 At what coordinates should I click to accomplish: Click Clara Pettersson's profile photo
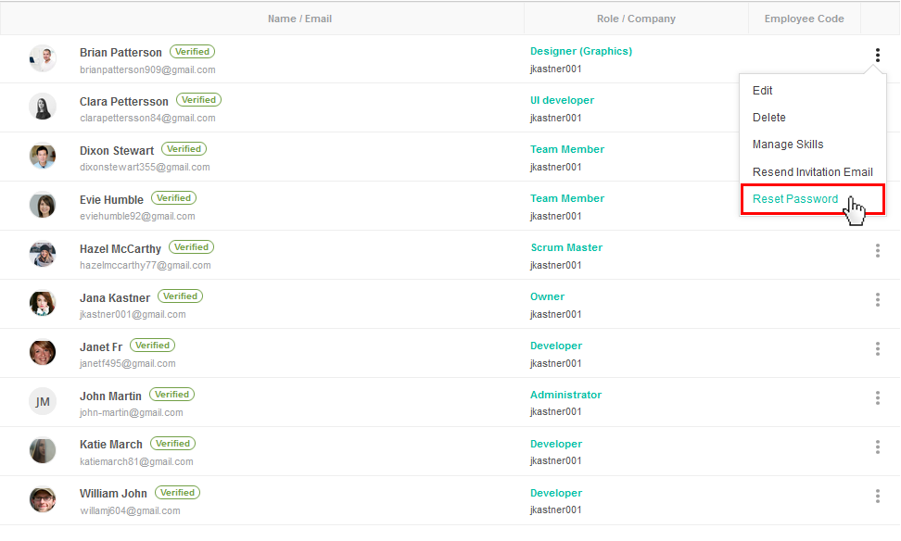pyautogui.click(x=43, y=107)
